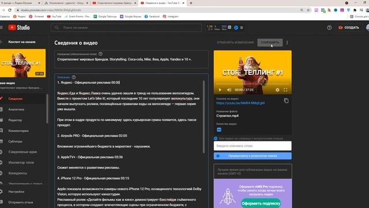Open a new browser tab
This screenshot has height=208, width=369.
pyautogui.click(x=191, y=3)
